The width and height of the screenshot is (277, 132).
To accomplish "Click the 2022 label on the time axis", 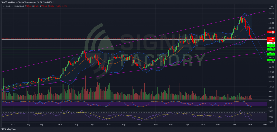I will coord(250,125).
